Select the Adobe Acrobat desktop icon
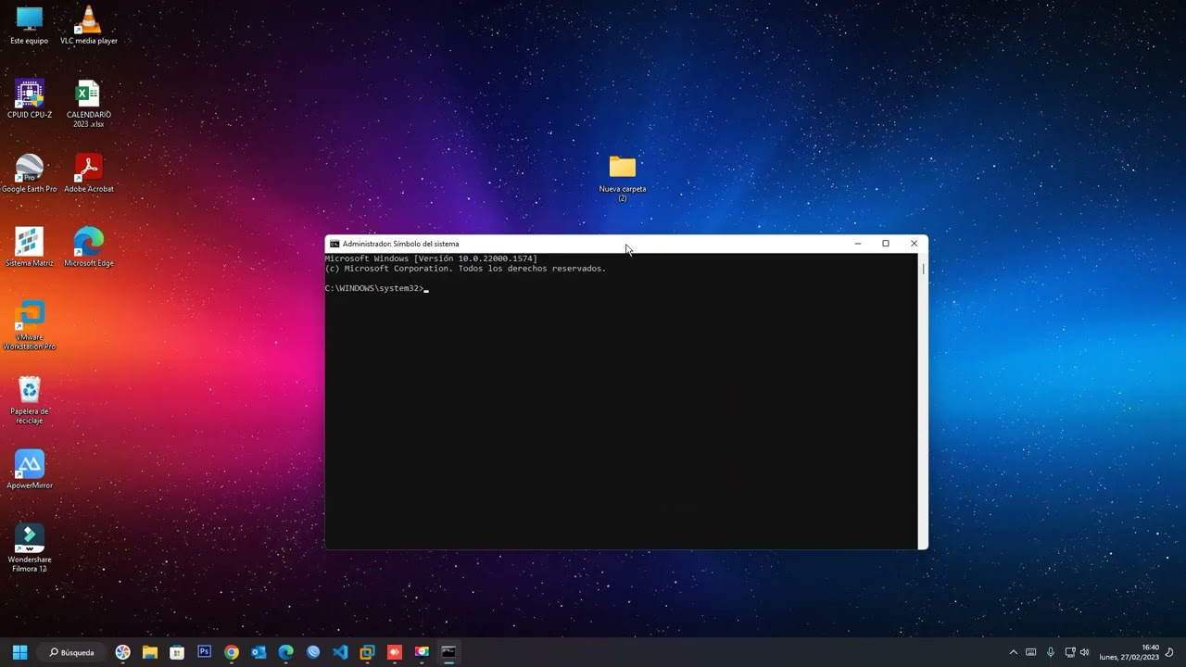This screenshot has height=667, width=1186. (x=88, y=173)
